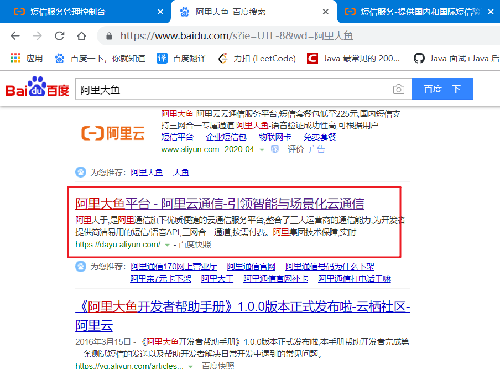The image size is (500, 369).
Task: Click the 保 guarantee shield icon
Action: click(x=274, y=149)
